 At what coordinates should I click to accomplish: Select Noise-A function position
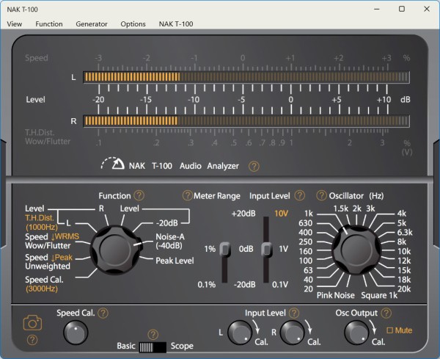click(170, 241)
